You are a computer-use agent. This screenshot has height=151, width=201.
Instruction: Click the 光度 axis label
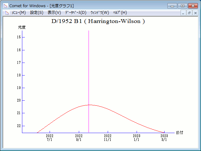(x=22, y=27)
